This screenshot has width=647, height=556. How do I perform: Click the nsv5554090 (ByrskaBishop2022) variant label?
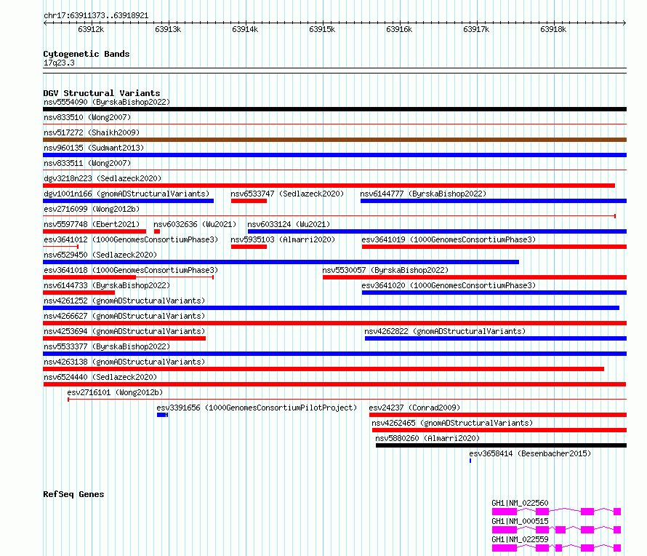point(106,102)
